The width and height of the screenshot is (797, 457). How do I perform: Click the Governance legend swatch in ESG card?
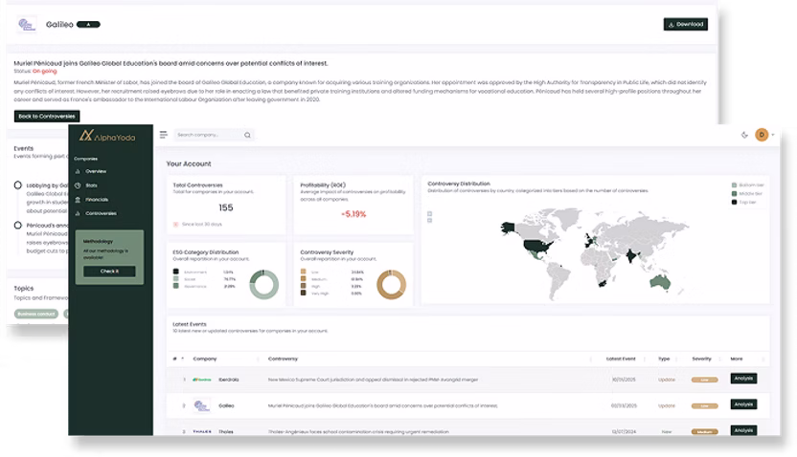pyautogui.click(x=176, y=286)
